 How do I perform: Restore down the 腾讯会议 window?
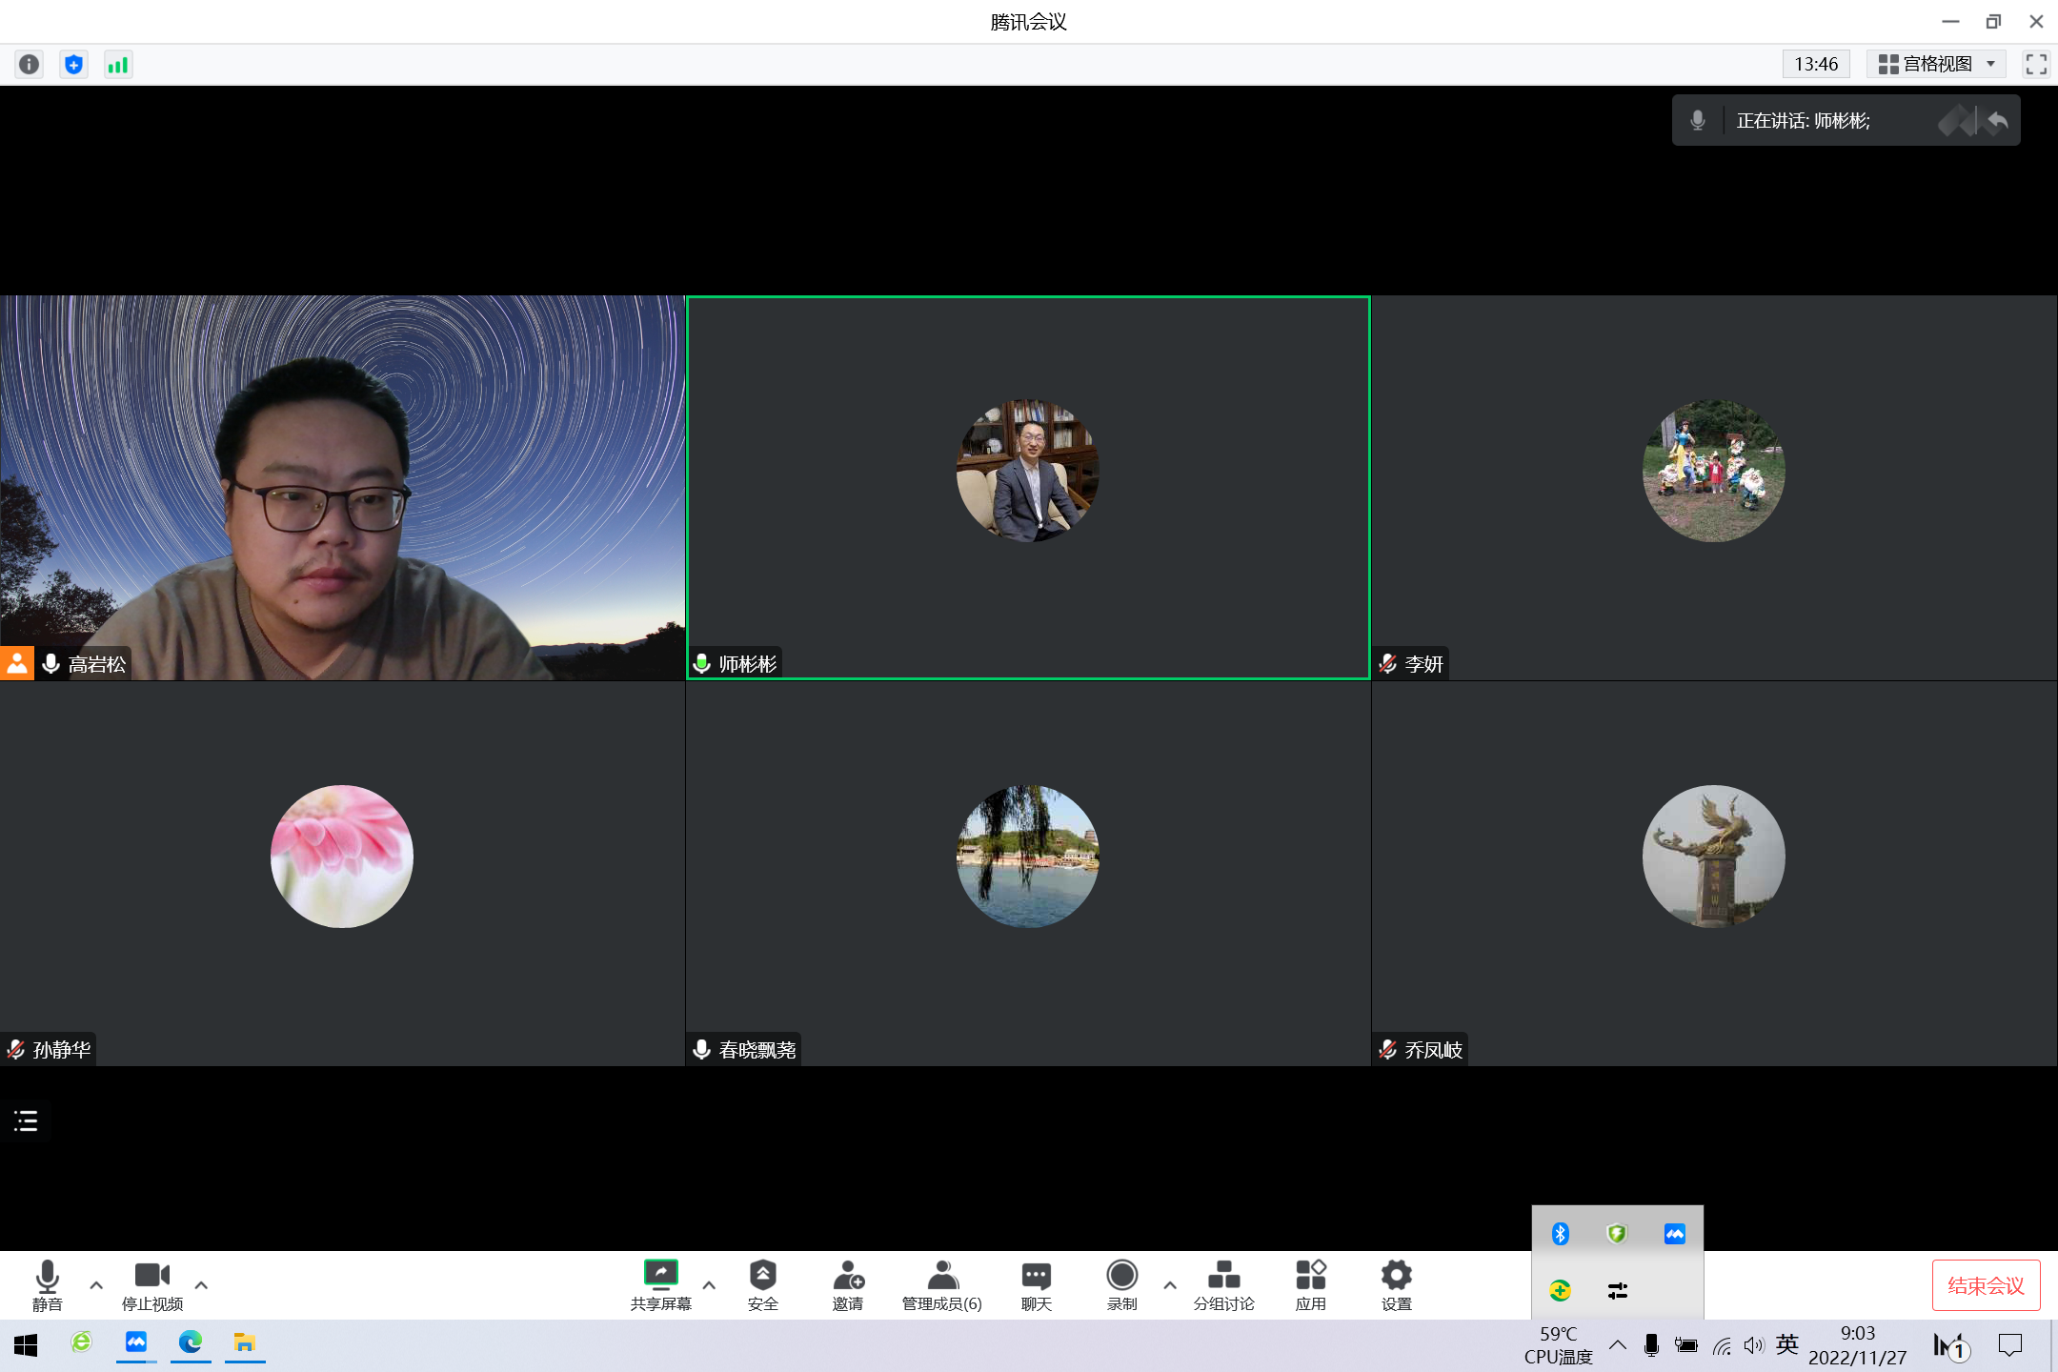coord(1993,21)
